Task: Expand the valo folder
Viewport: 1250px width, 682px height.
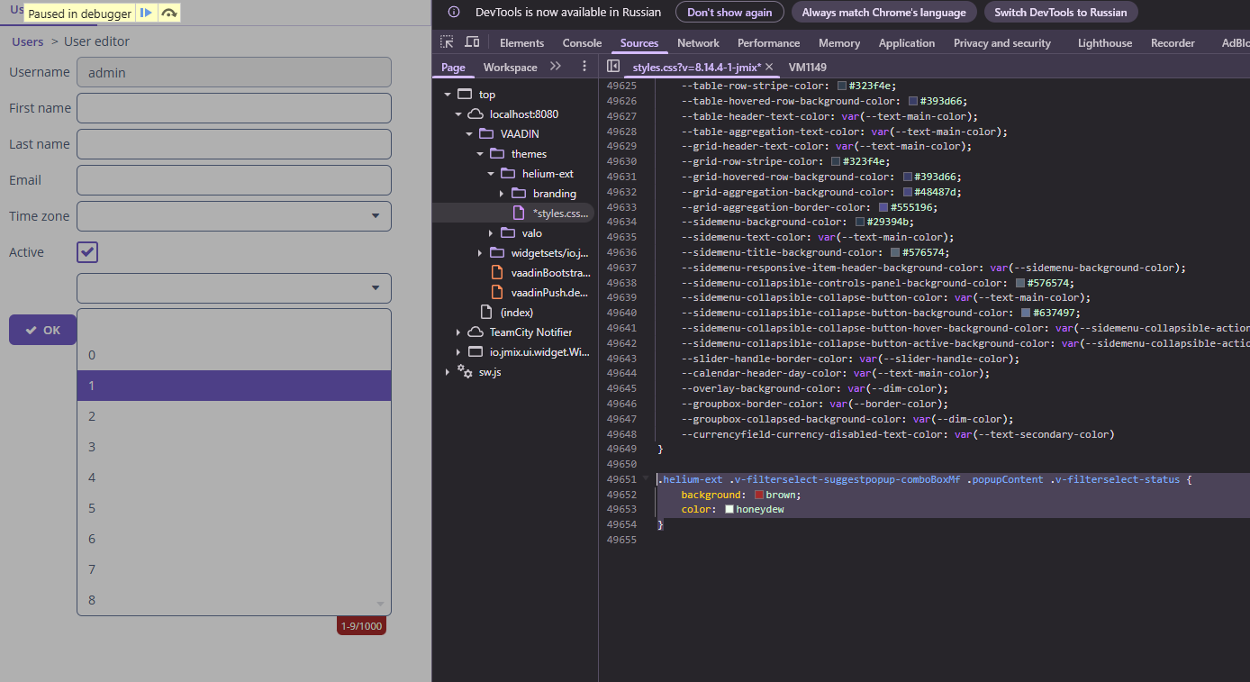Action: click(491, 233)
